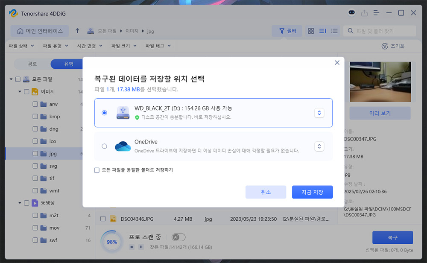Image resolution: width=427 pixels, height=263 pixels.
Task: Select the WD_BLACK_2T (D:) radio button
Action: pos(104,113)
